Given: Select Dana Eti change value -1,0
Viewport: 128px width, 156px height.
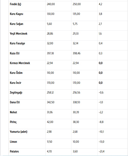Looking at the screenshot, I should [101, 102].
